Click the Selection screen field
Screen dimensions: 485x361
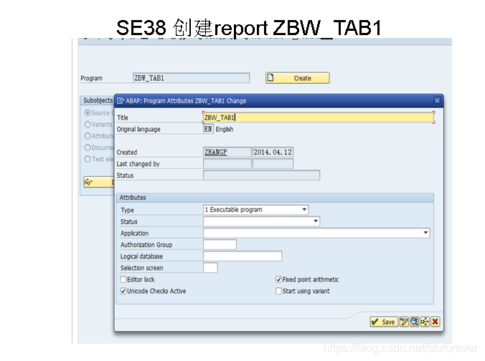210,267
